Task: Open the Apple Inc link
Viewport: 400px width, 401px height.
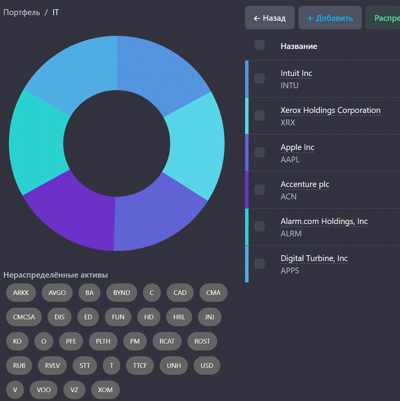Action: click(297, 147)
